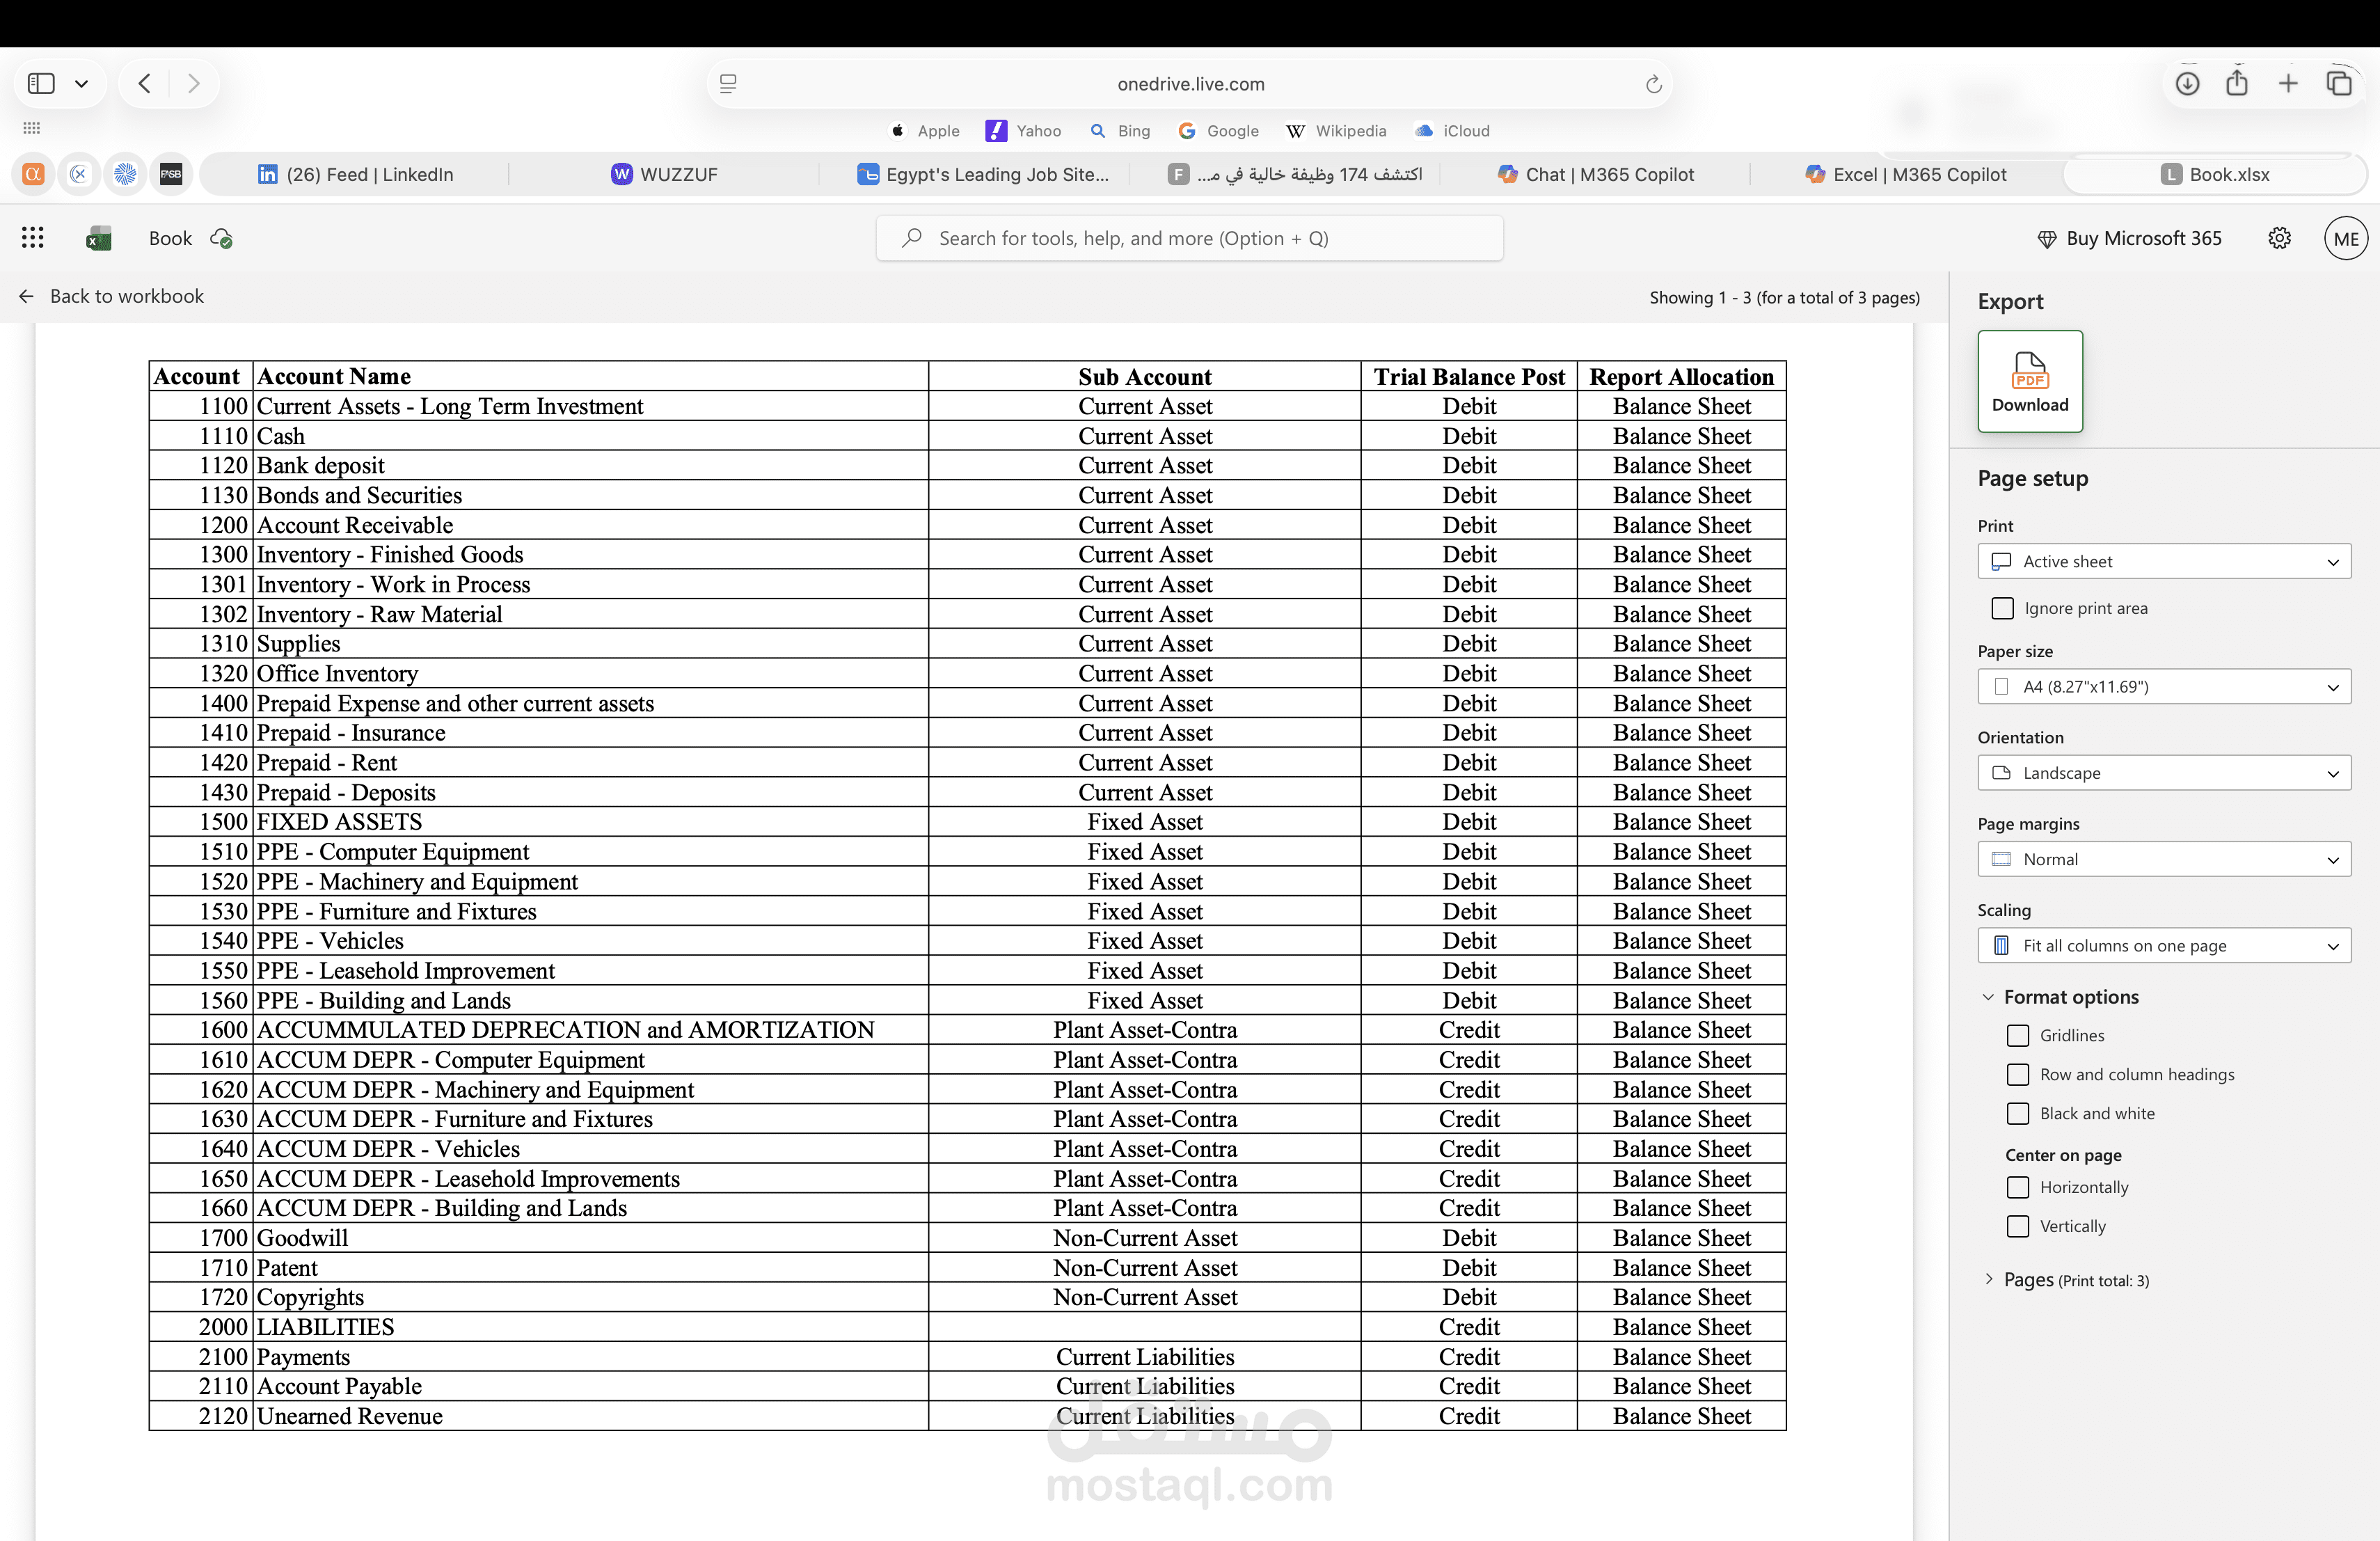Open the Safari favorites grid icon
The height and width of the screenshot is (1541, 2380).
31,128
